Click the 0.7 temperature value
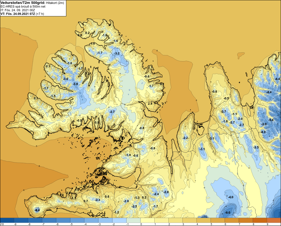The width and height of the screenshot is (281, 226). [x=86, y=201]
